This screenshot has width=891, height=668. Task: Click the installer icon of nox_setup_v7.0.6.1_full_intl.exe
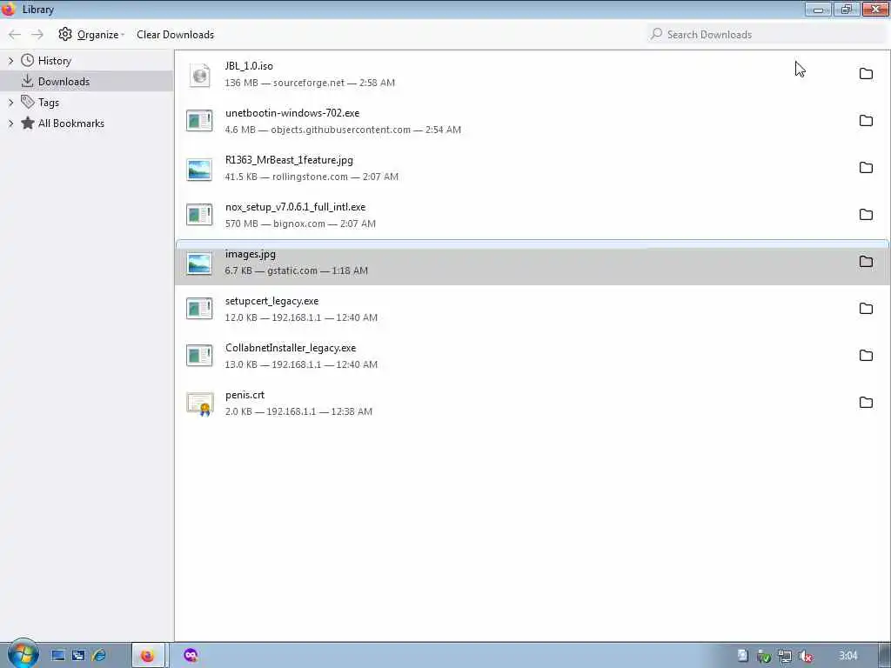(199, 215)
